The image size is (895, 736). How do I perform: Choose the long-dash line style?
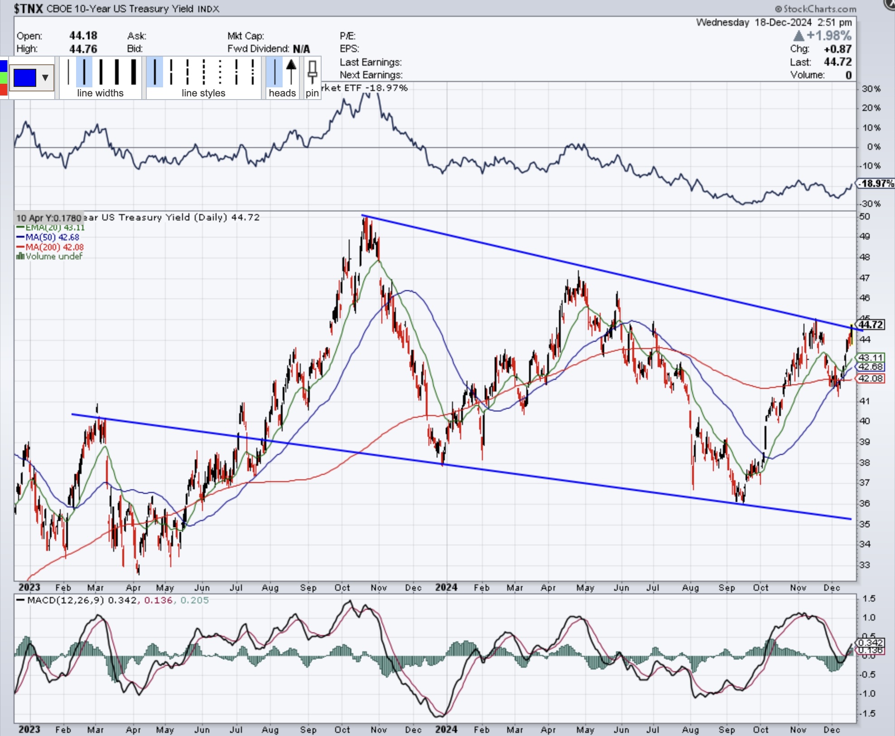171,72
